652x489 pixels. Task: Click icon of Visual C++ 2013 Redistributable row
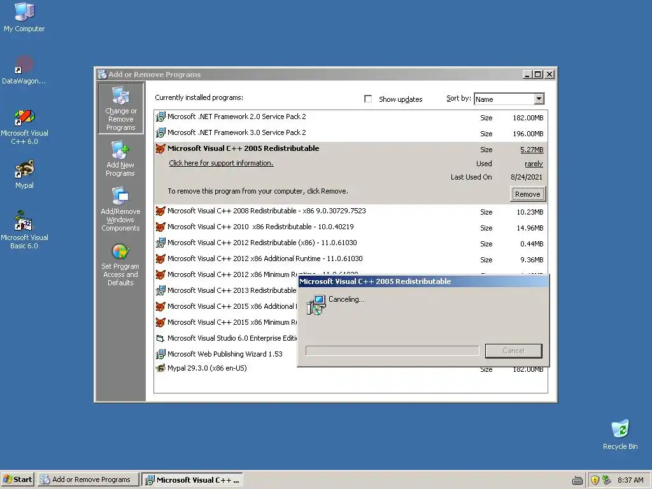click(x=160, y=290)
